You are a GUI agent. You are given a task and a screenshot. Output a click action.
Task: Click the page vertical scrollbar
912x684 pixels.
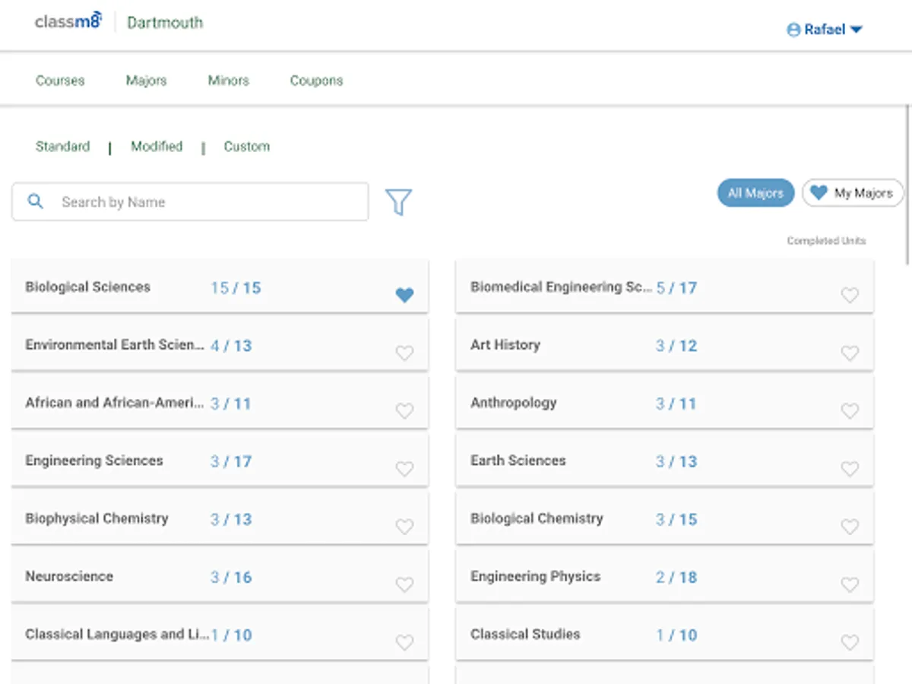tap(908, 186)
